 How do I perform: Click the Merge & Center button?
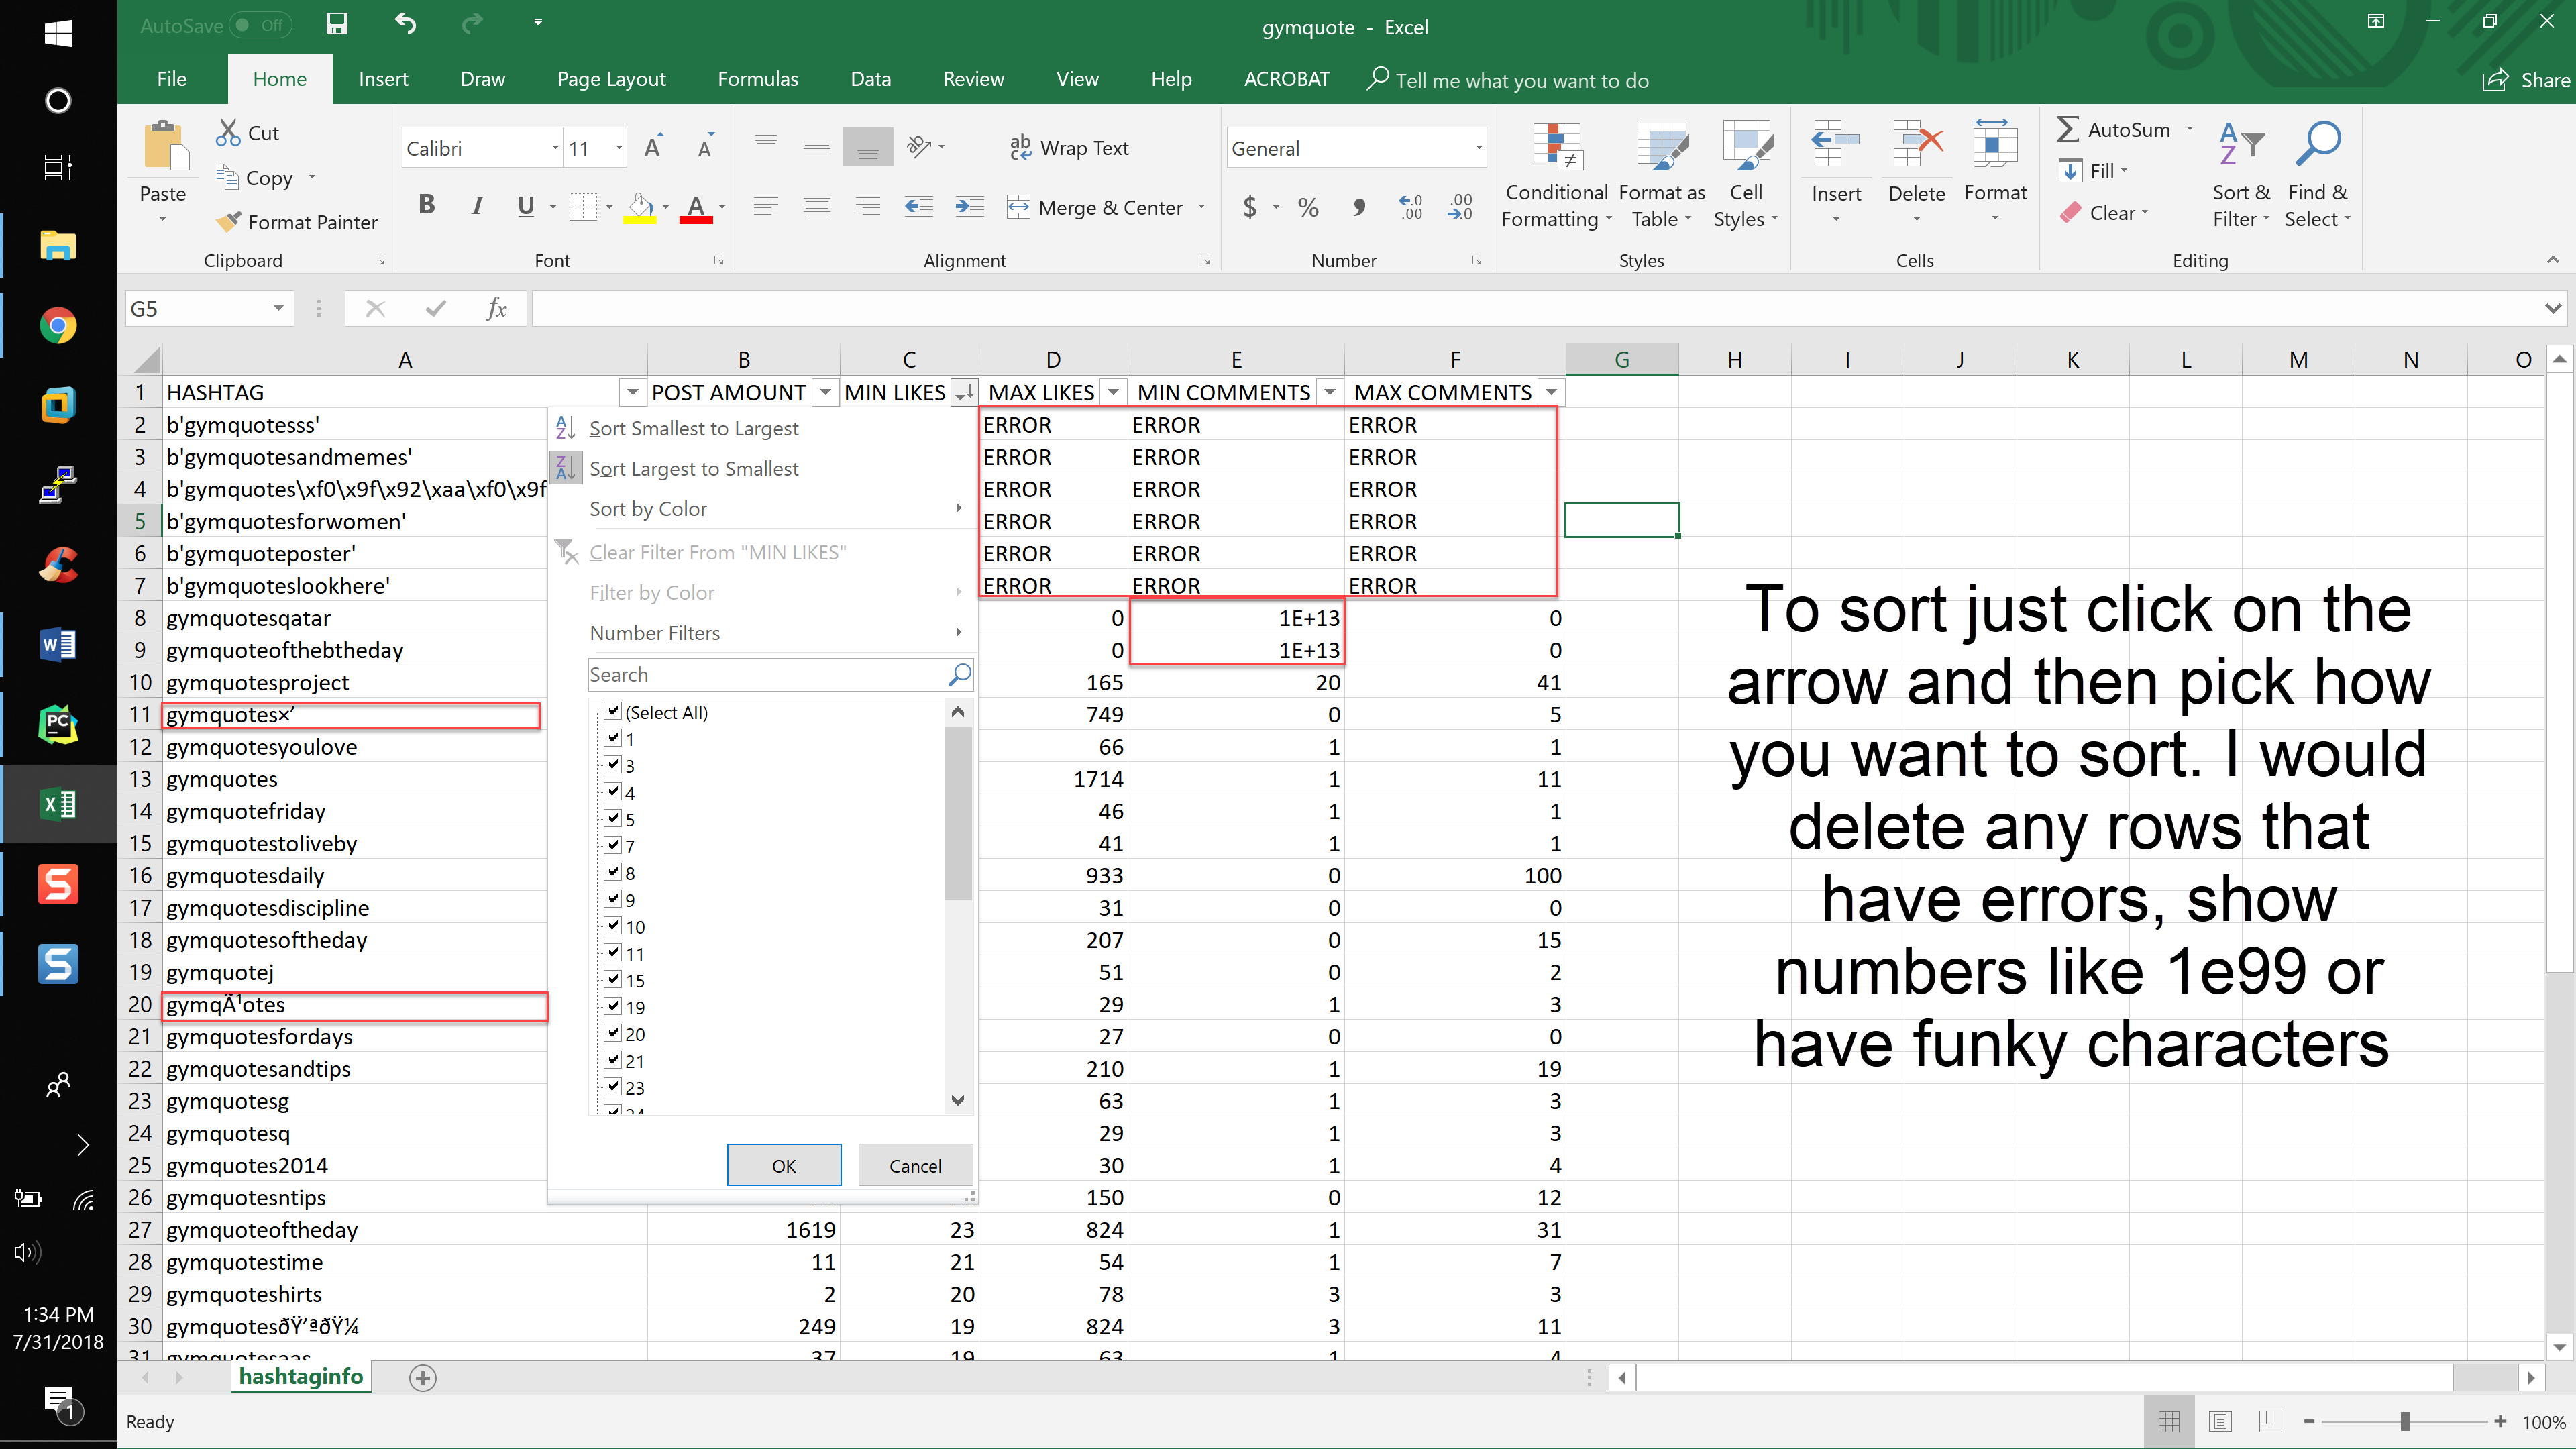pyautogui.click(x=1095, y=207)
